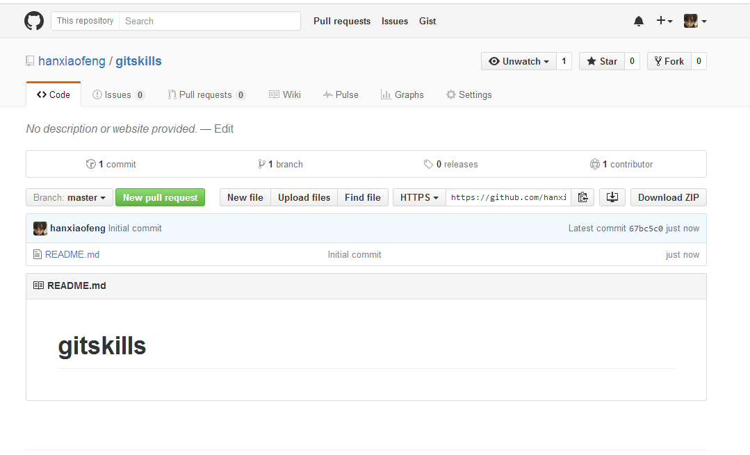This screenshot has width=750, height=455.
Task: Select the clone URL text field
Action: [508, 197]
